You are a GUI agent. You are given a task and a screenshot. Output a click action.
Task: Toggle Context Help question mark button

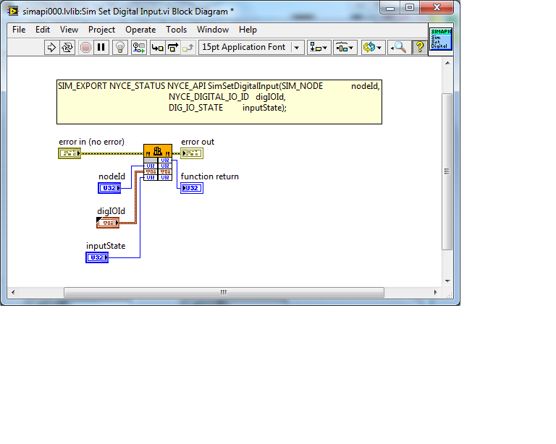[420, 48]
